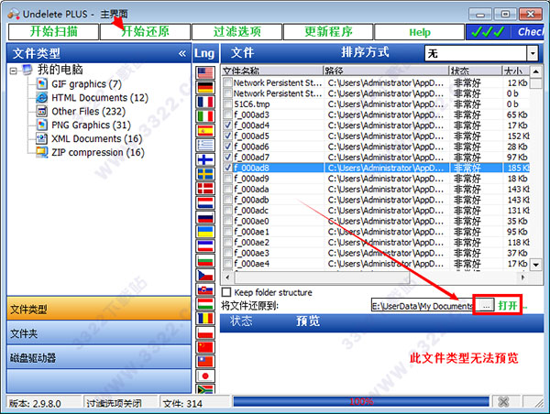This screenshot has height=414, width=550.
Task: Sort by the 路径 column header
Action: [x=386, y=71]
